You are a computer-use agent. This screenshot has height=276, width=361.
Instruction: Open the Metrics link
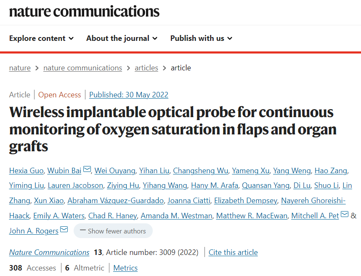pos(125,268)
